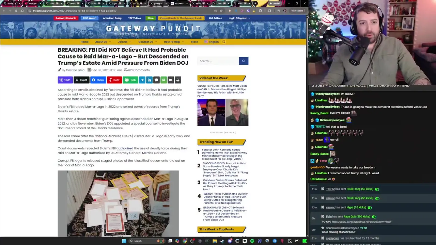The image size is (436, 245).
Task: Click the blue search submit button
Action: [x=244, y=61]
